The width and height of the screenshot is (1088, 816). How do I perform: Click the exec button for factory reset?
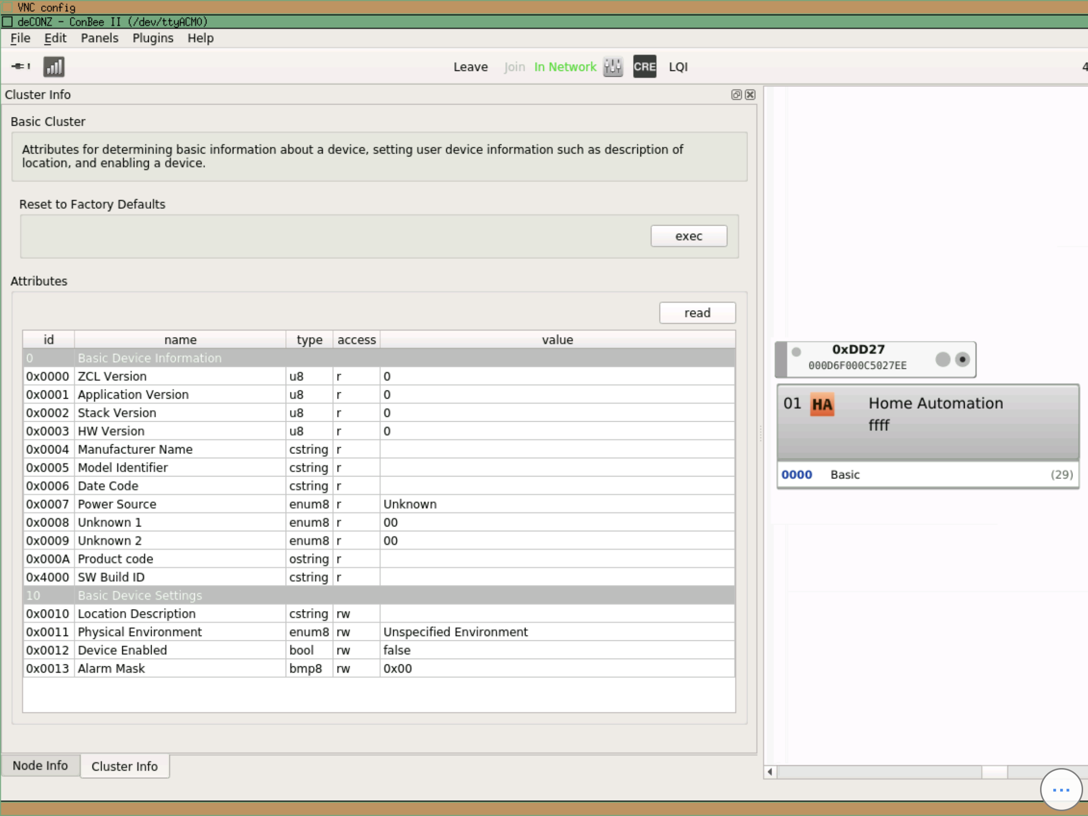point(689,236)
